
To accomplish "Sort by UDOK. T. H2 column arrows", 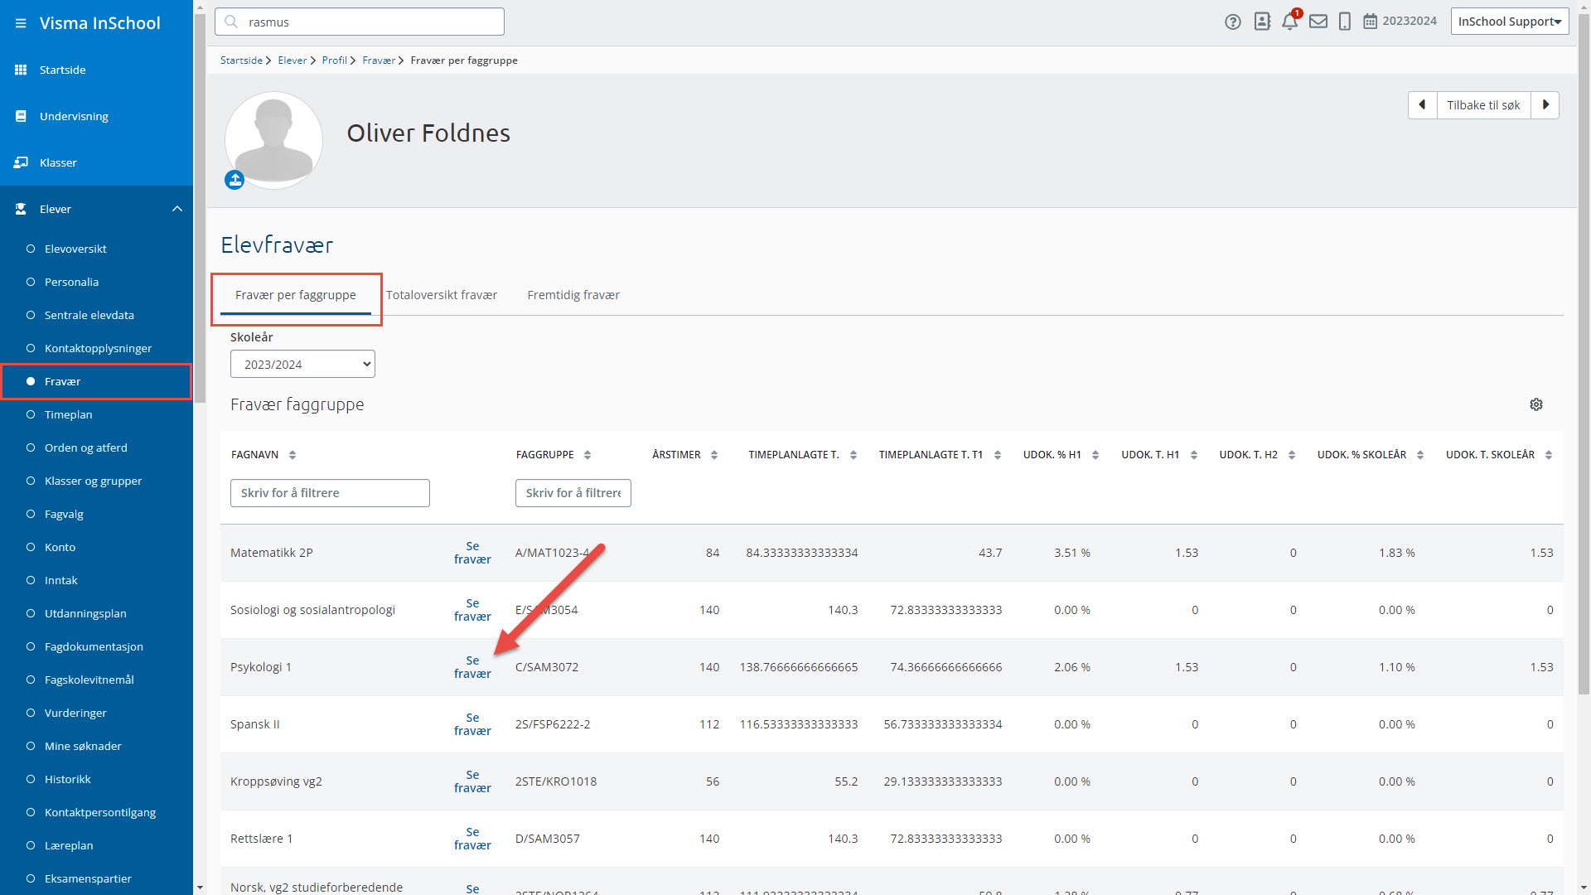I will [1292, 455].
